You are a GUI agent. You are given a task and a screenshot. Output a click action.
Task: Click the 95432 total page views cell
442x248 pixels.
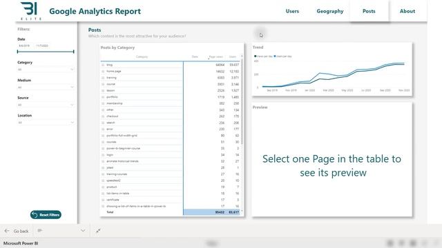[220, 212]
